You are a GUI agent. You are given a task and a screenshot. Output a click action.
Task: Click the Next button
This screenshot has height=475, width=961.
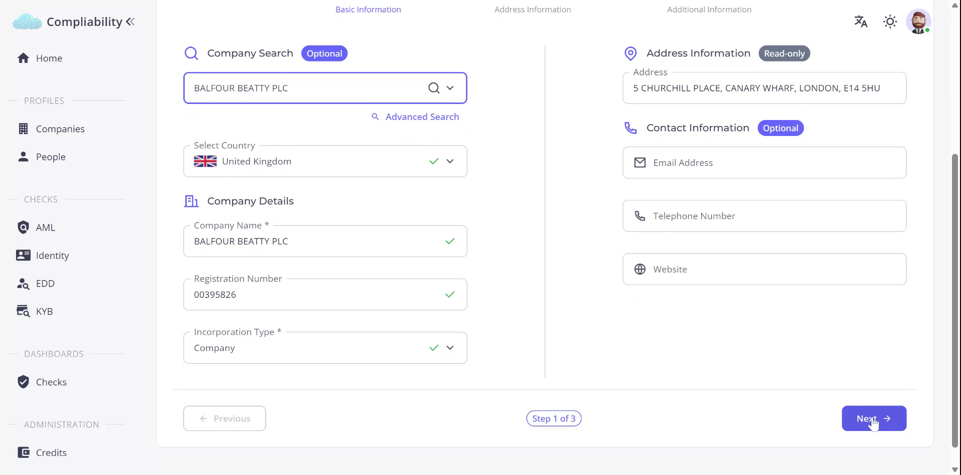[873, 418]
